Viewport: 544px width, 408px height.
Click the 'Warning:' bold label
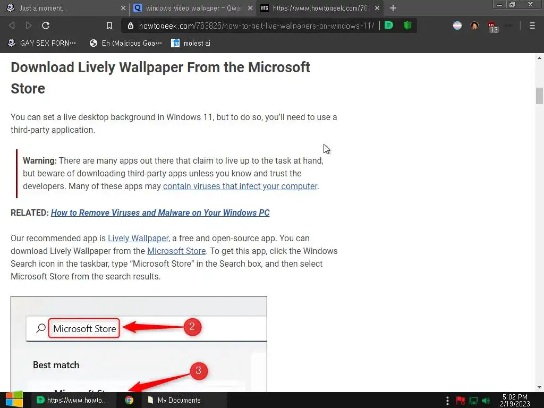point(39,160)
